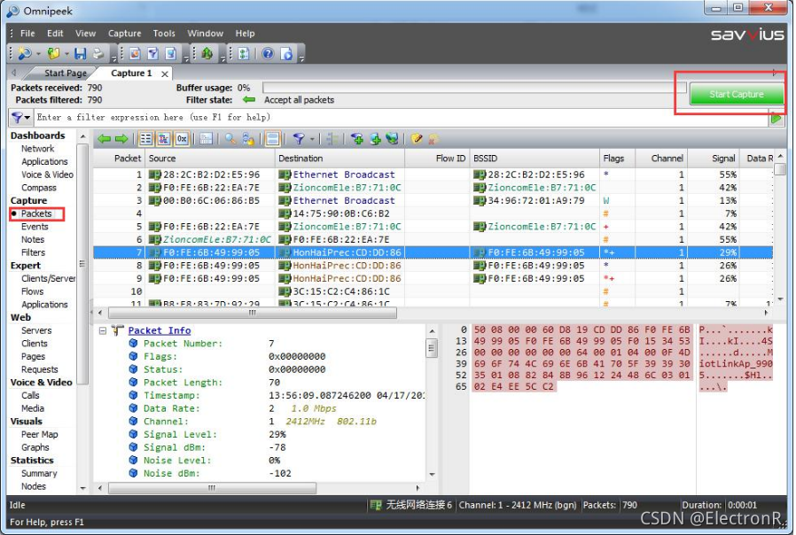
Task: Open the display filter dropdown arrow
Action: tap(312, 139)
